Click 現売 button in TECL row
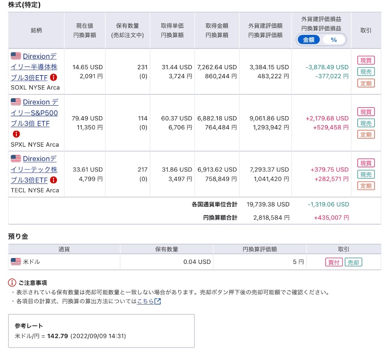385x353 pixels. click(366, 174)
